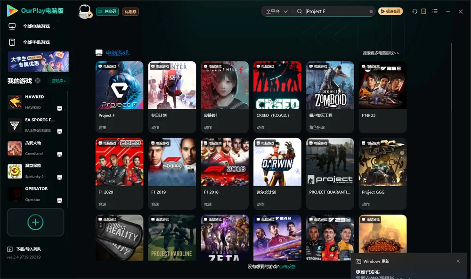Open the game library link

point(58,81)
